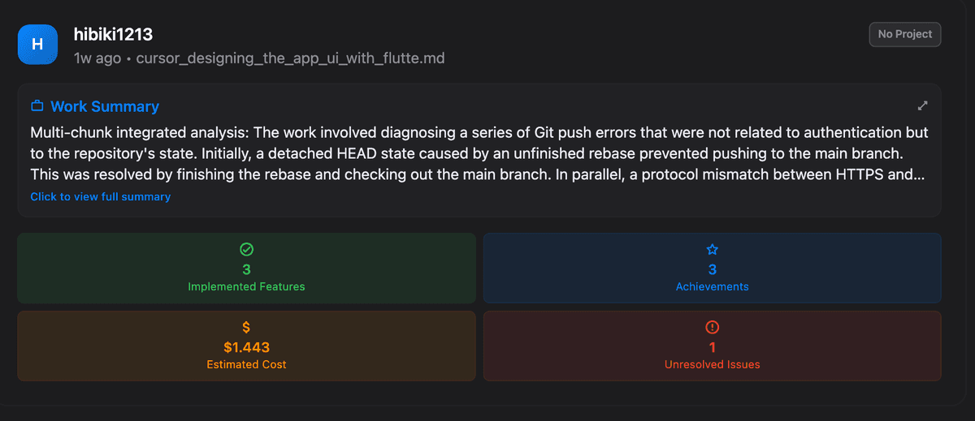Screen dimensions: 975x421
Task: Click the red exclamation issues icon
Action: [x=713, y=327]
